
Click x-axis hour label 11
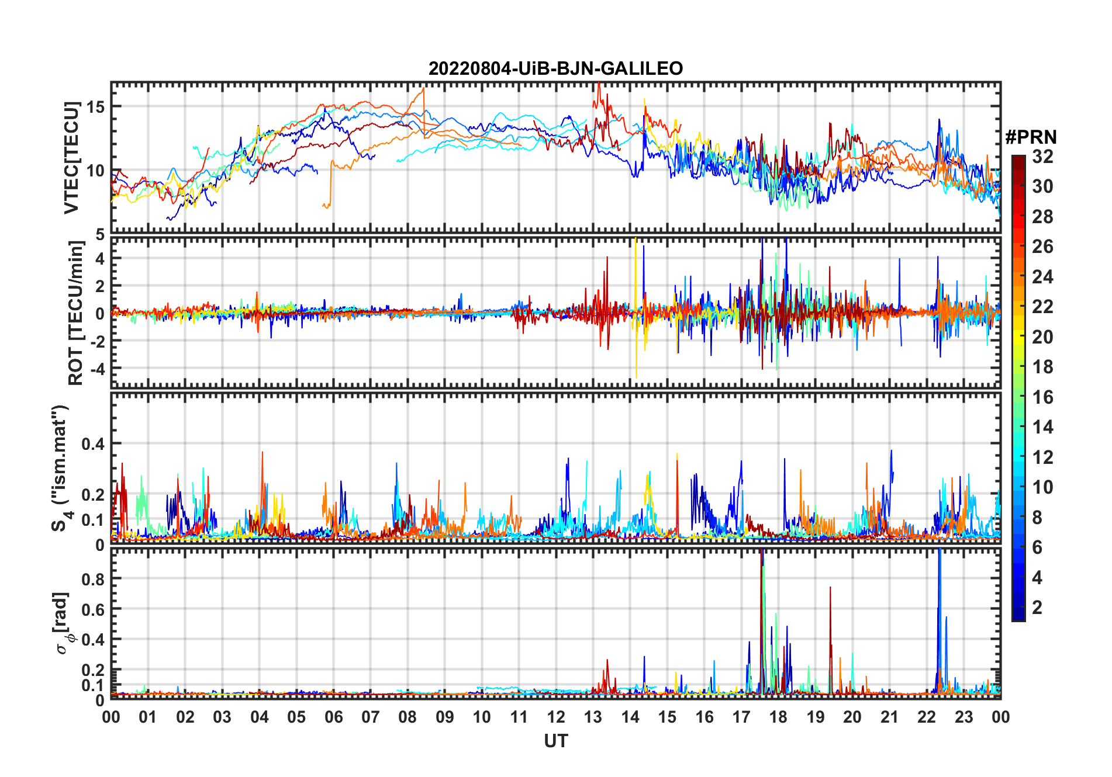[x=519, y=717]
